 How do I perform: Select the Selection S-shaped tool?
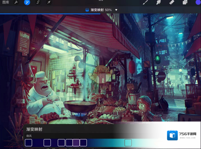click(38, 3)
